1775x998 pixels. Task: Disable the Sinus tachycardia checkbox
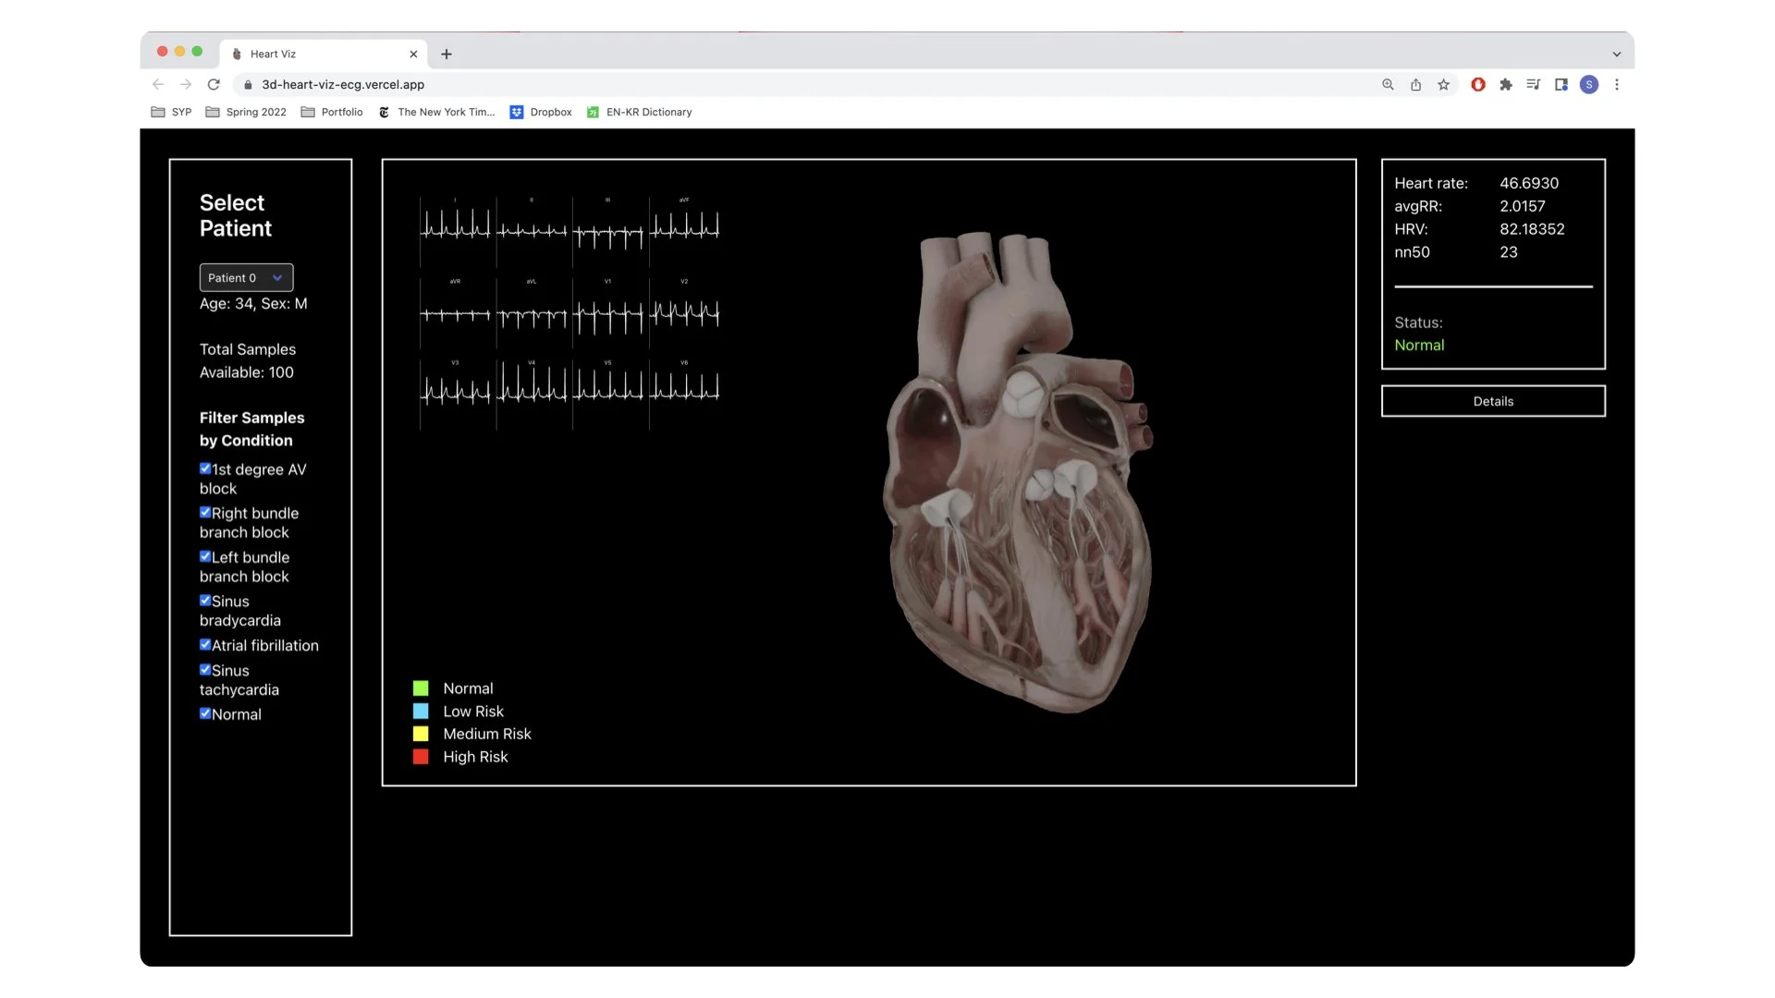pyautogui.click(x=205, y=670)
